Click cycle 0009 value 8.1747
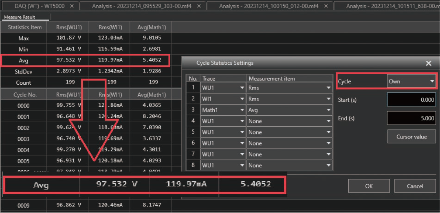440x213 pixels. point(152,205)
